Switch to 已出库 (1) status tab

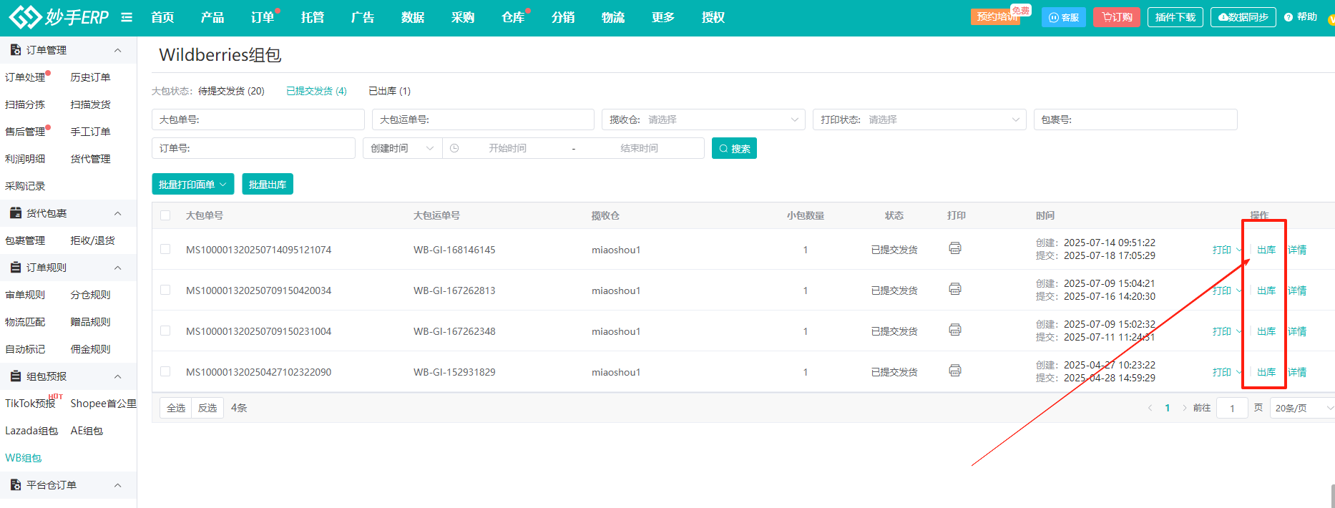click(389, 91)
